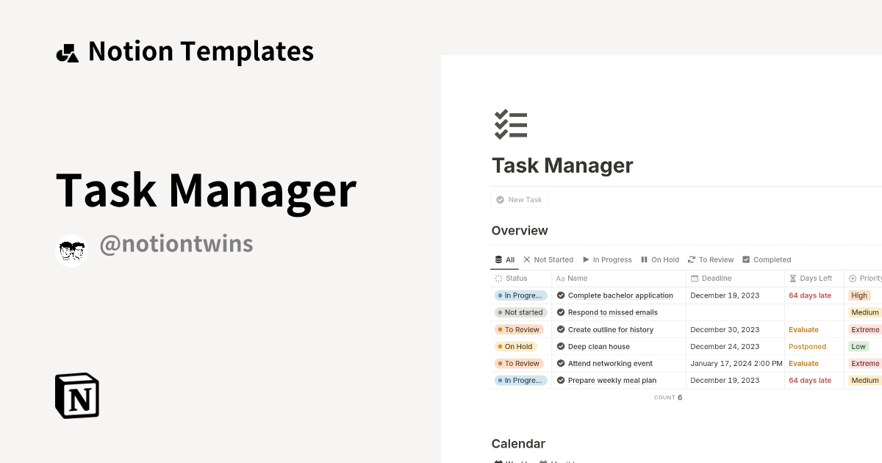Check off the Attend networking event task
Screen dimensions: 882x463
coord(561,363)
